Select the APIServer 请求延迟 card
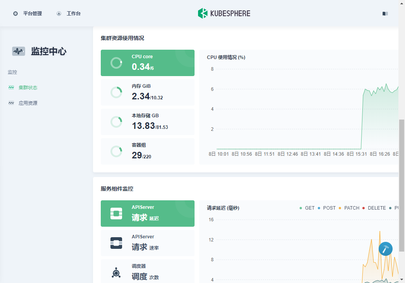Viewport: 405px width, 283px height. (x=148, y=214)
